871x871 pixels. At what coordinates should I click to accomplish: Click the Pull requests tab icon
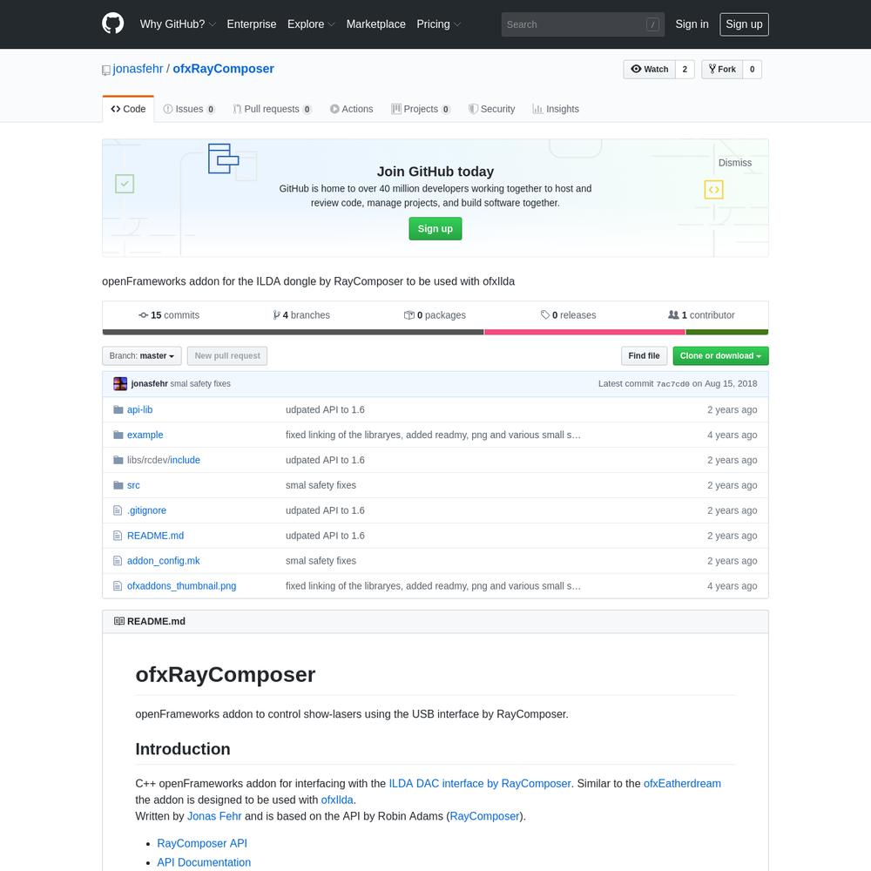coord(237,109)
